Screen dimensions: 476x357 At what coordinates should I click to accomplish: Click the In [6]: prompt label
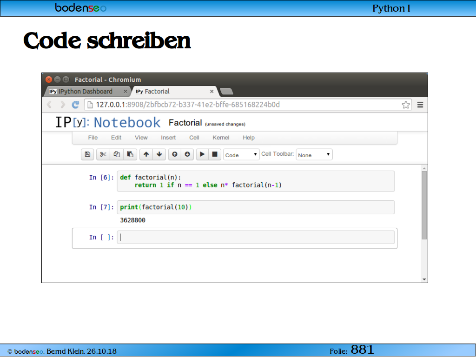pyautogui.click(x=102, y=178)
